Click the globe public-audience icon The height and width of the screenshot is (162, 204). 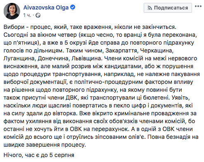[38, 15]
